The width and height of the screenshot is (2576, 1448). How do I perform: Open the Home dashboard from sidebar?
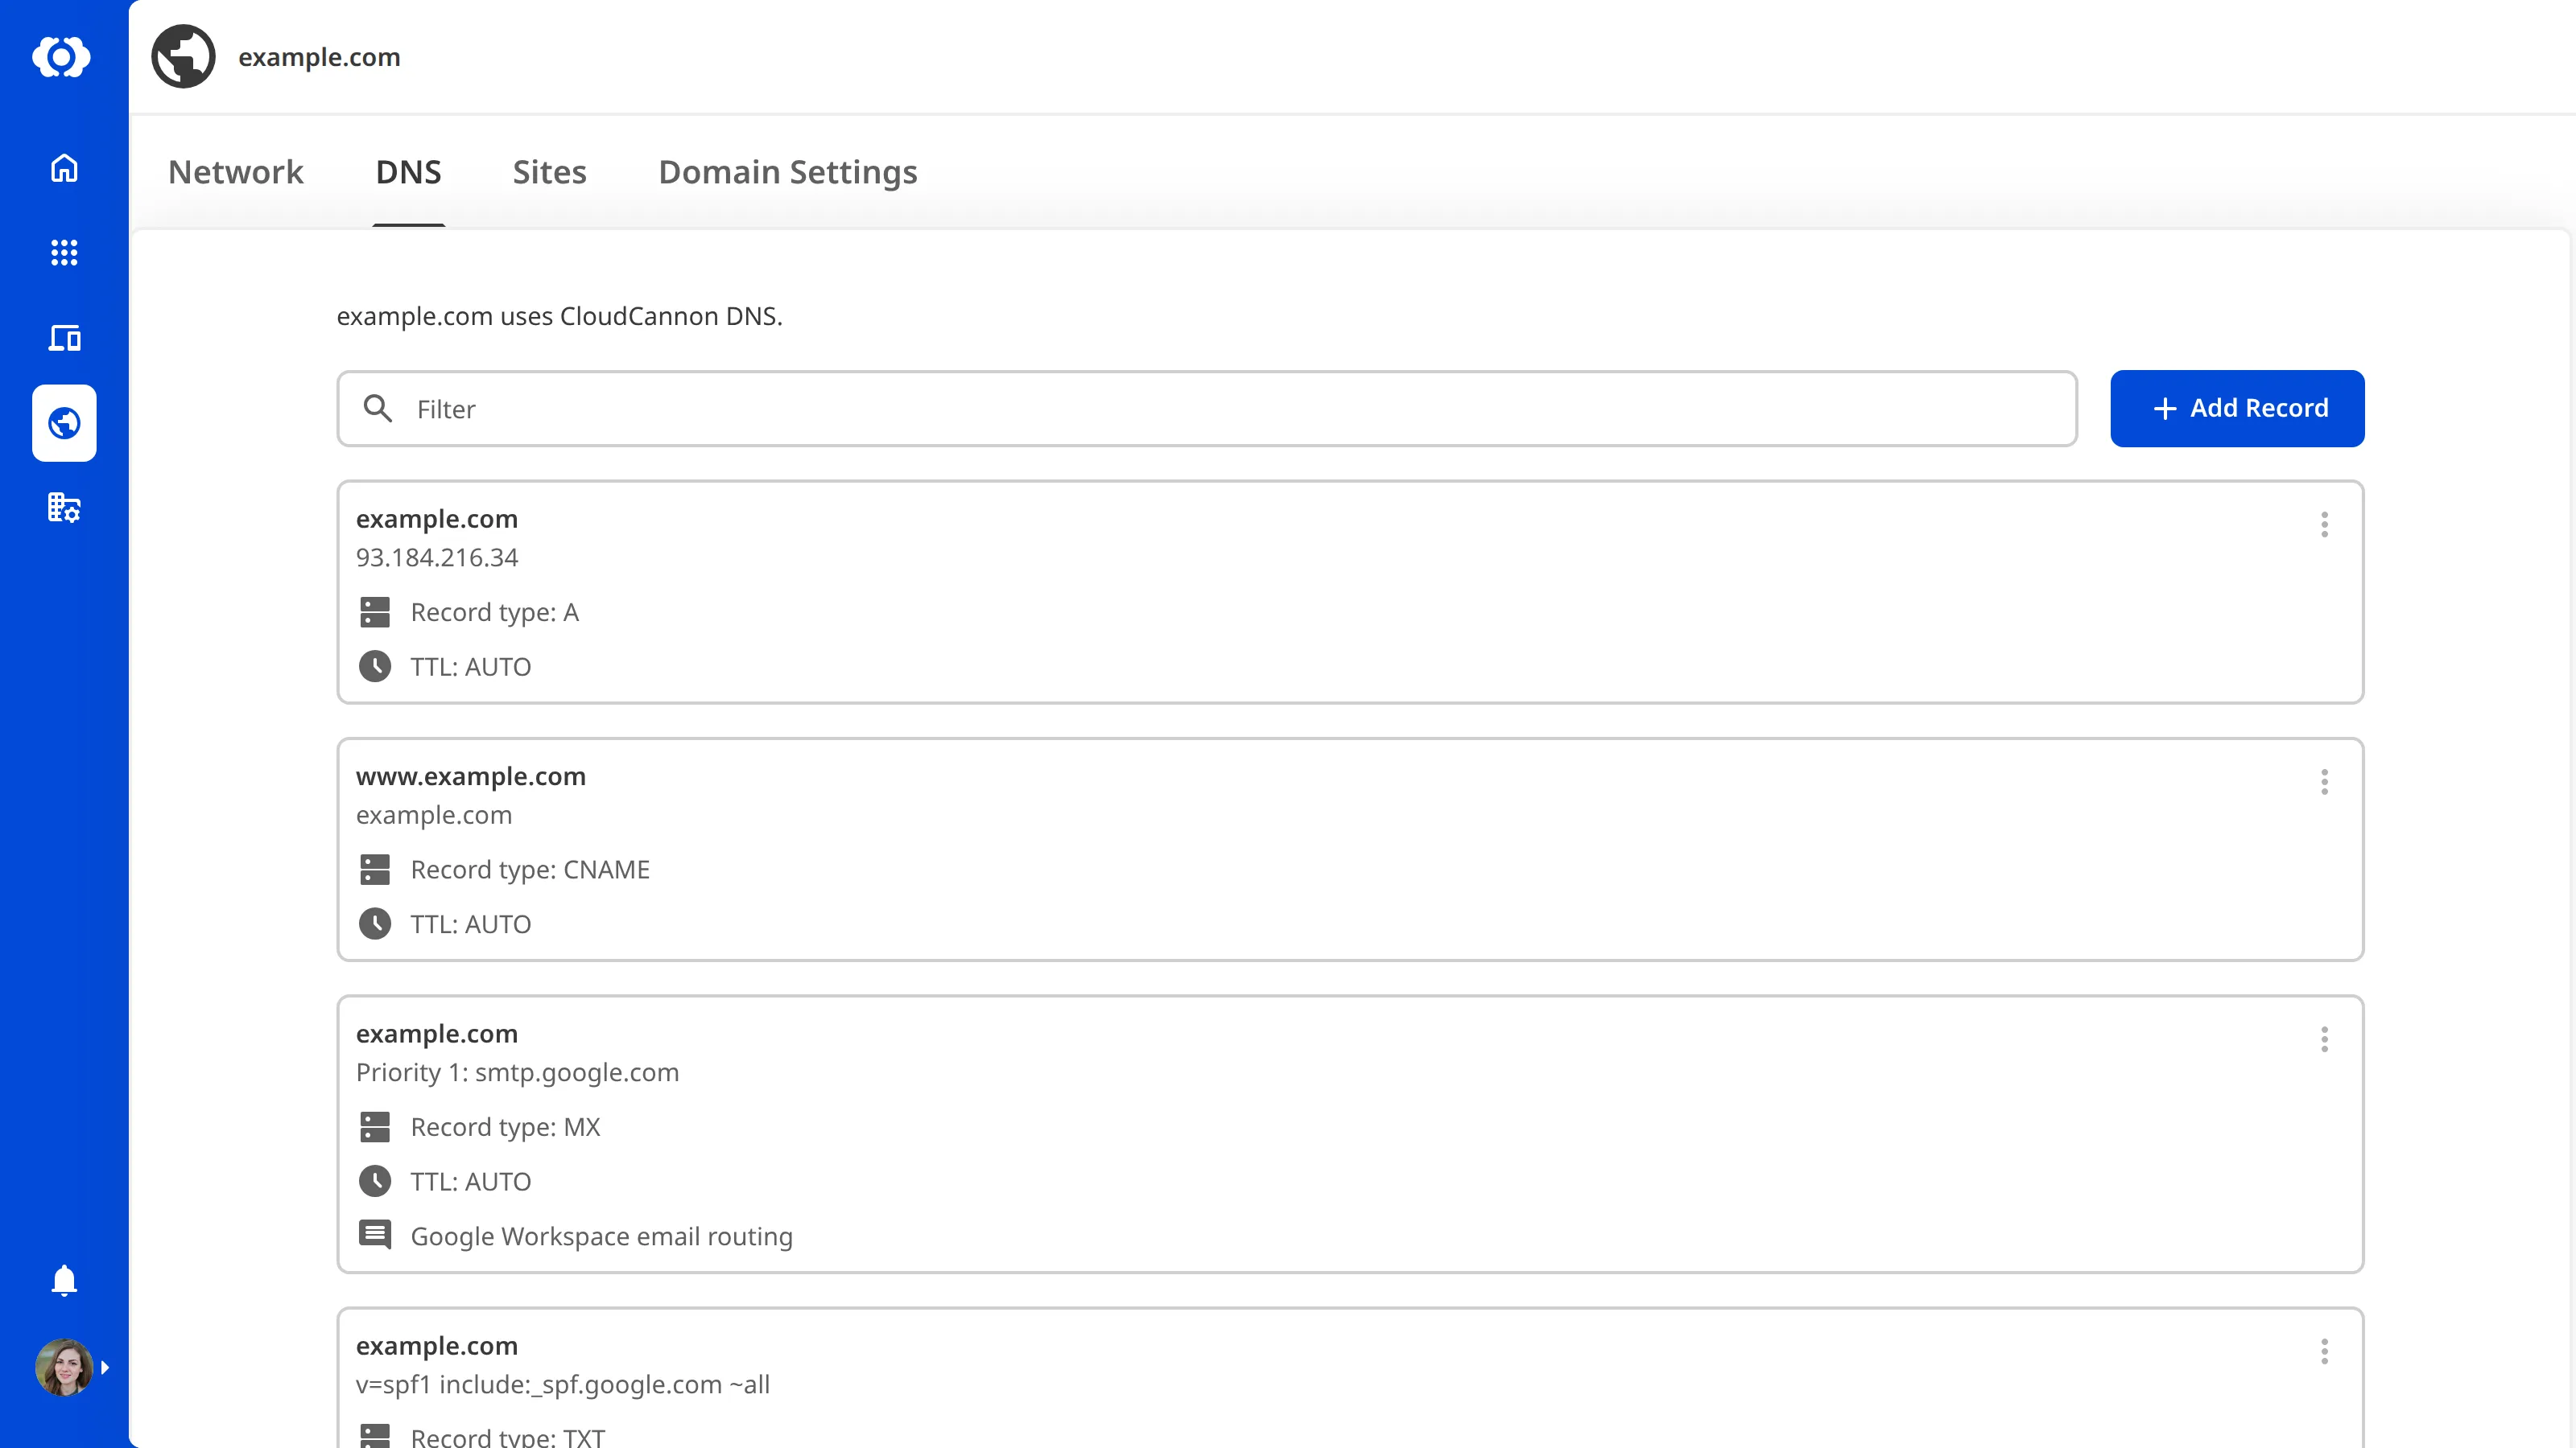coord(63,168)
